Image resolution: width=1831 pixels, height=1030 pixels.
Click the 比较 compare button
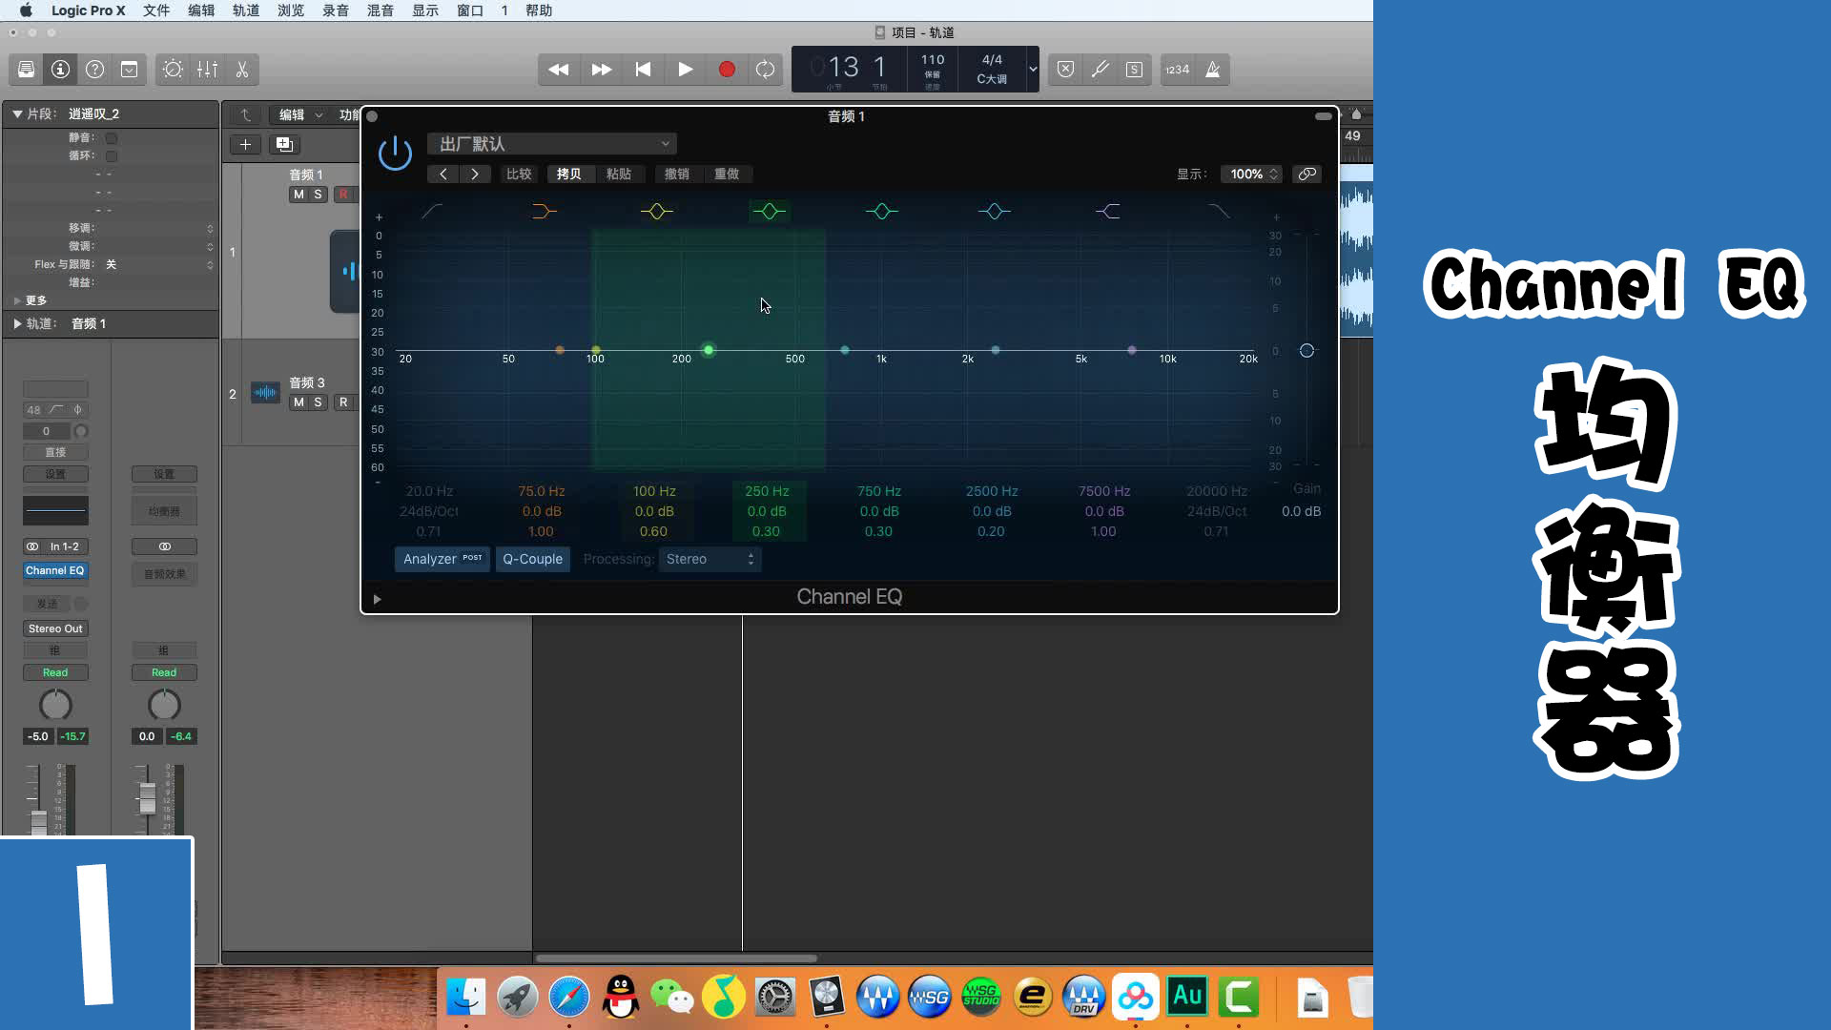tap(519, 174)
